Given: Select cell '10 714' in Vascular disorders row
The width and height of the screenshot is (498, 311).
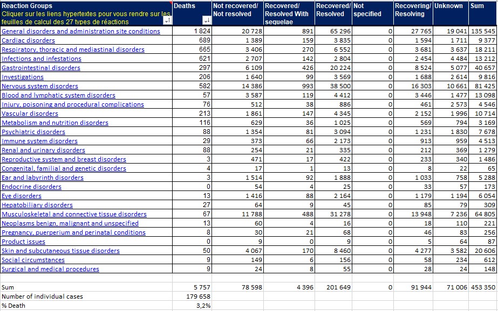Looking at the screenshot, I should point(483,114).
